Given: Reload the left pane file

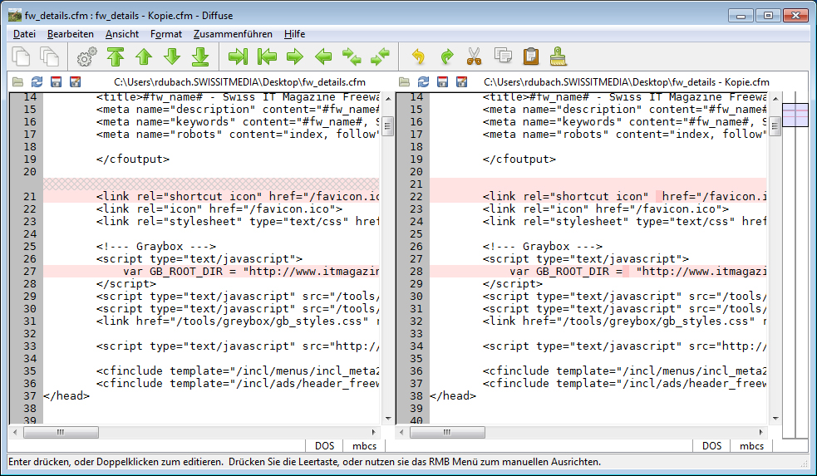Looking at the screenshot, I should tap(37, 81).
